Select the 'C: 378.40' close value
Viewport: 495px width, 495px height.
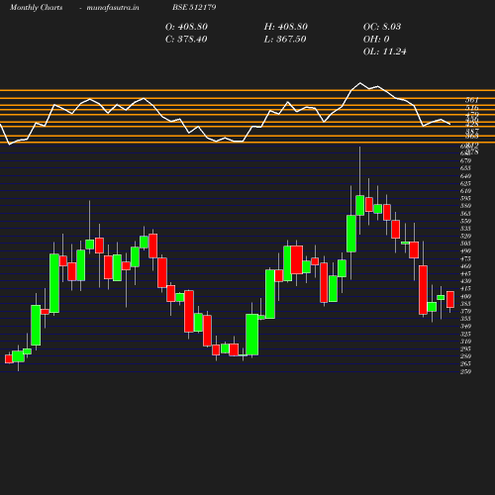pyautogui.click(x=186, y=40)
